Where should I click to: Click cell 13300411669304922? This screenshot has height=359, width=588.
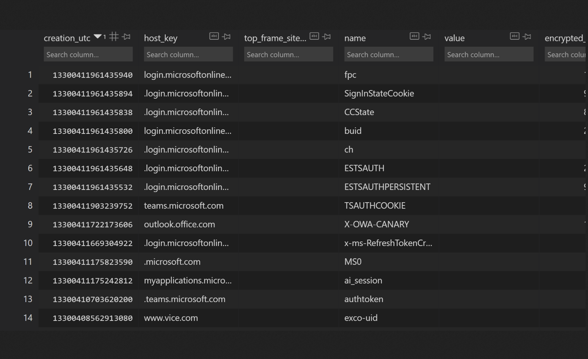[x=93, y=243]
